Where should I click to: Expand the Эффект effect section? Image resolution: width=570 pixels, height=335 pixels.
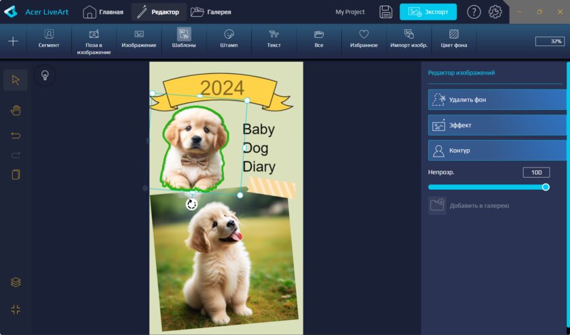497,125
